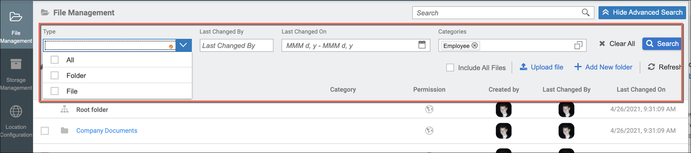Collapse the Type dropdown arrow
Screen dimensions: 691x153
[x=184, y=45]
